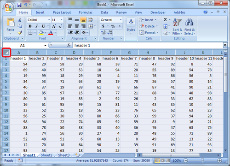Activate the Format Painter brush

(x=20, y=33)
